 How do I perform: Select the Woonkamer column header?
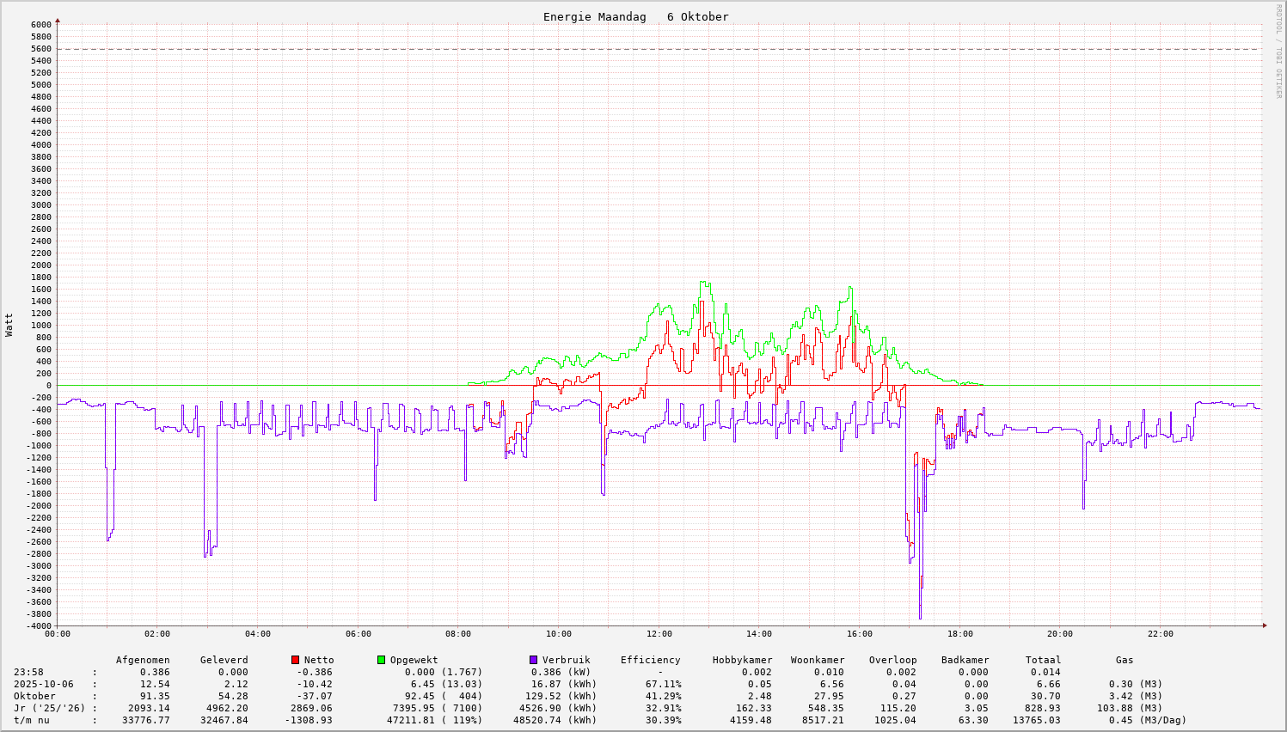(x=818, y=660)
